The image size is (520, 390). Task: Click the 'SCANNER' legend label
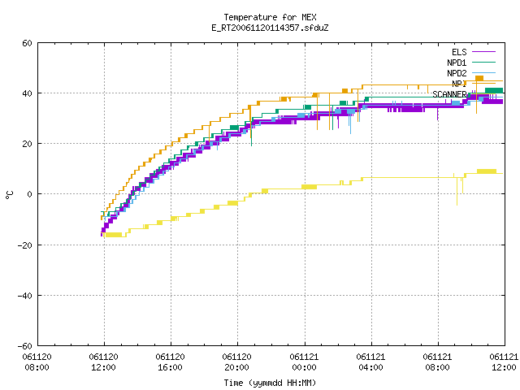pyautogui.click(x=449, y=94)
